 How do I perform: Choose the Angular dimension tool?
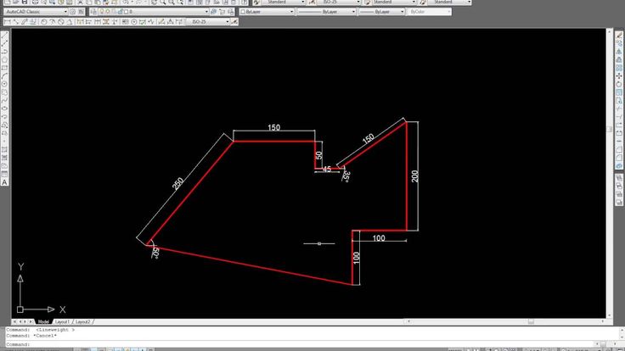click(x=69, y=21)
